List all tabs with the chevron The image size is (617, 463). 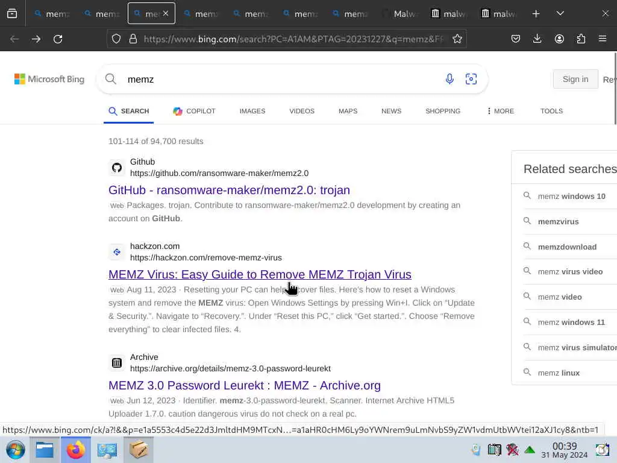point(560,14)
